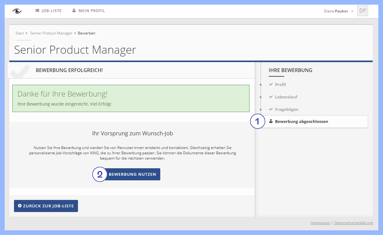
Task: Click the checkmark icon next to Profil
Action: 271,84
